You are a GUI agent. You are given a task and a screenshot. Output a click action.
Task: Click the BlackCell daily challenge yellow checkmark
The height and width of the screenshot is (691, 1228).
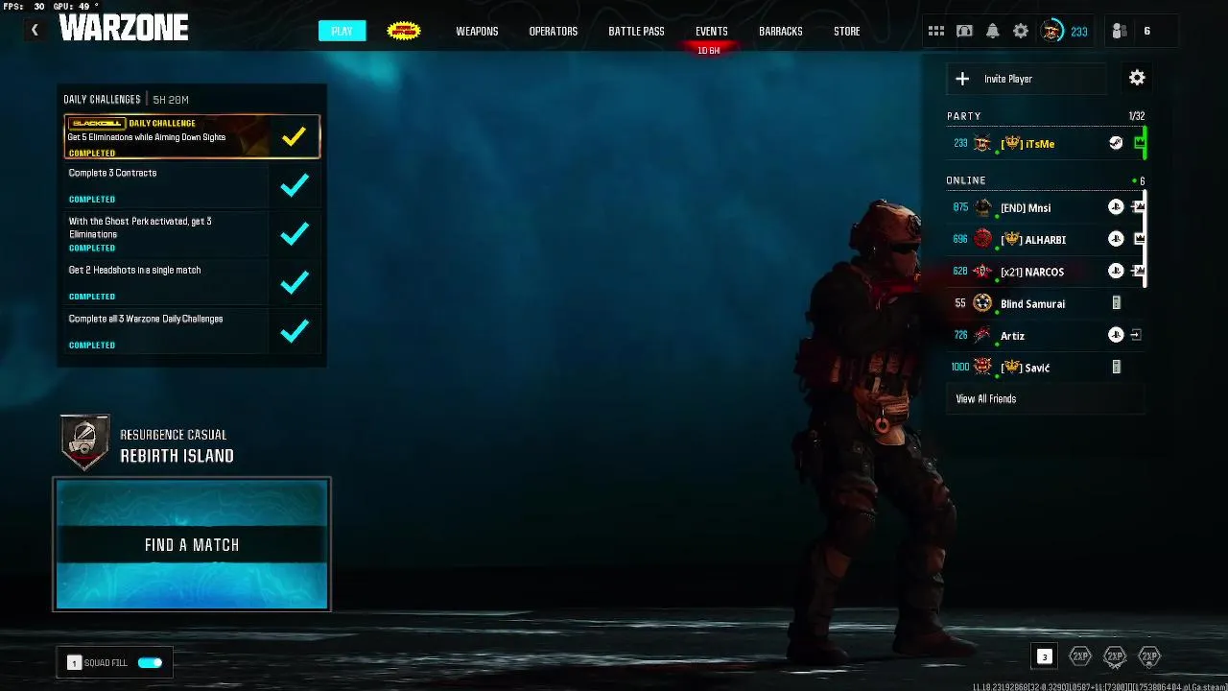click(295, 136)
